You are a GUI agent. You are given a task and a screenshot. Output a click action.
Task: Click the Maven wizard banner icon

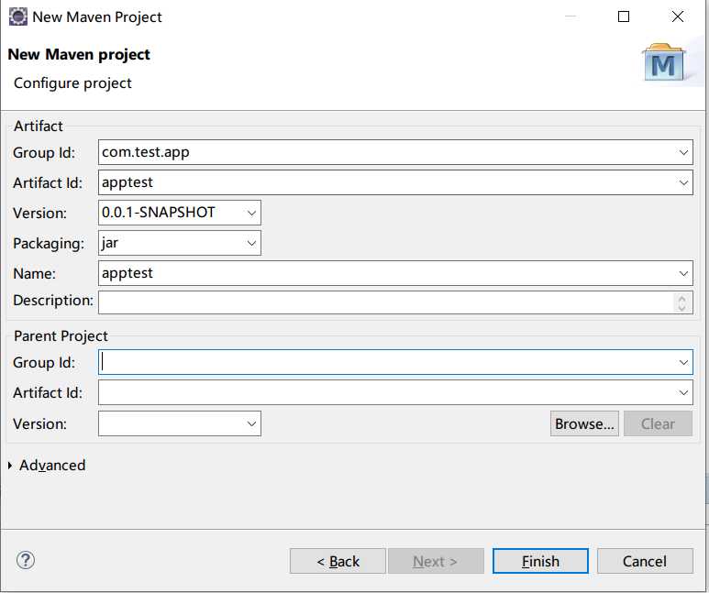click(665, 63)
